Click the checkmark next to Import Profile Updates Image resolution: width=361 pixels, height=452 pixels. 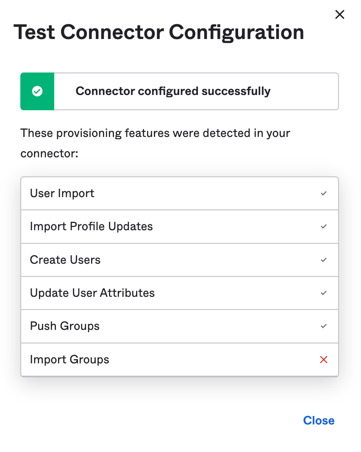(x=324, y=226)
